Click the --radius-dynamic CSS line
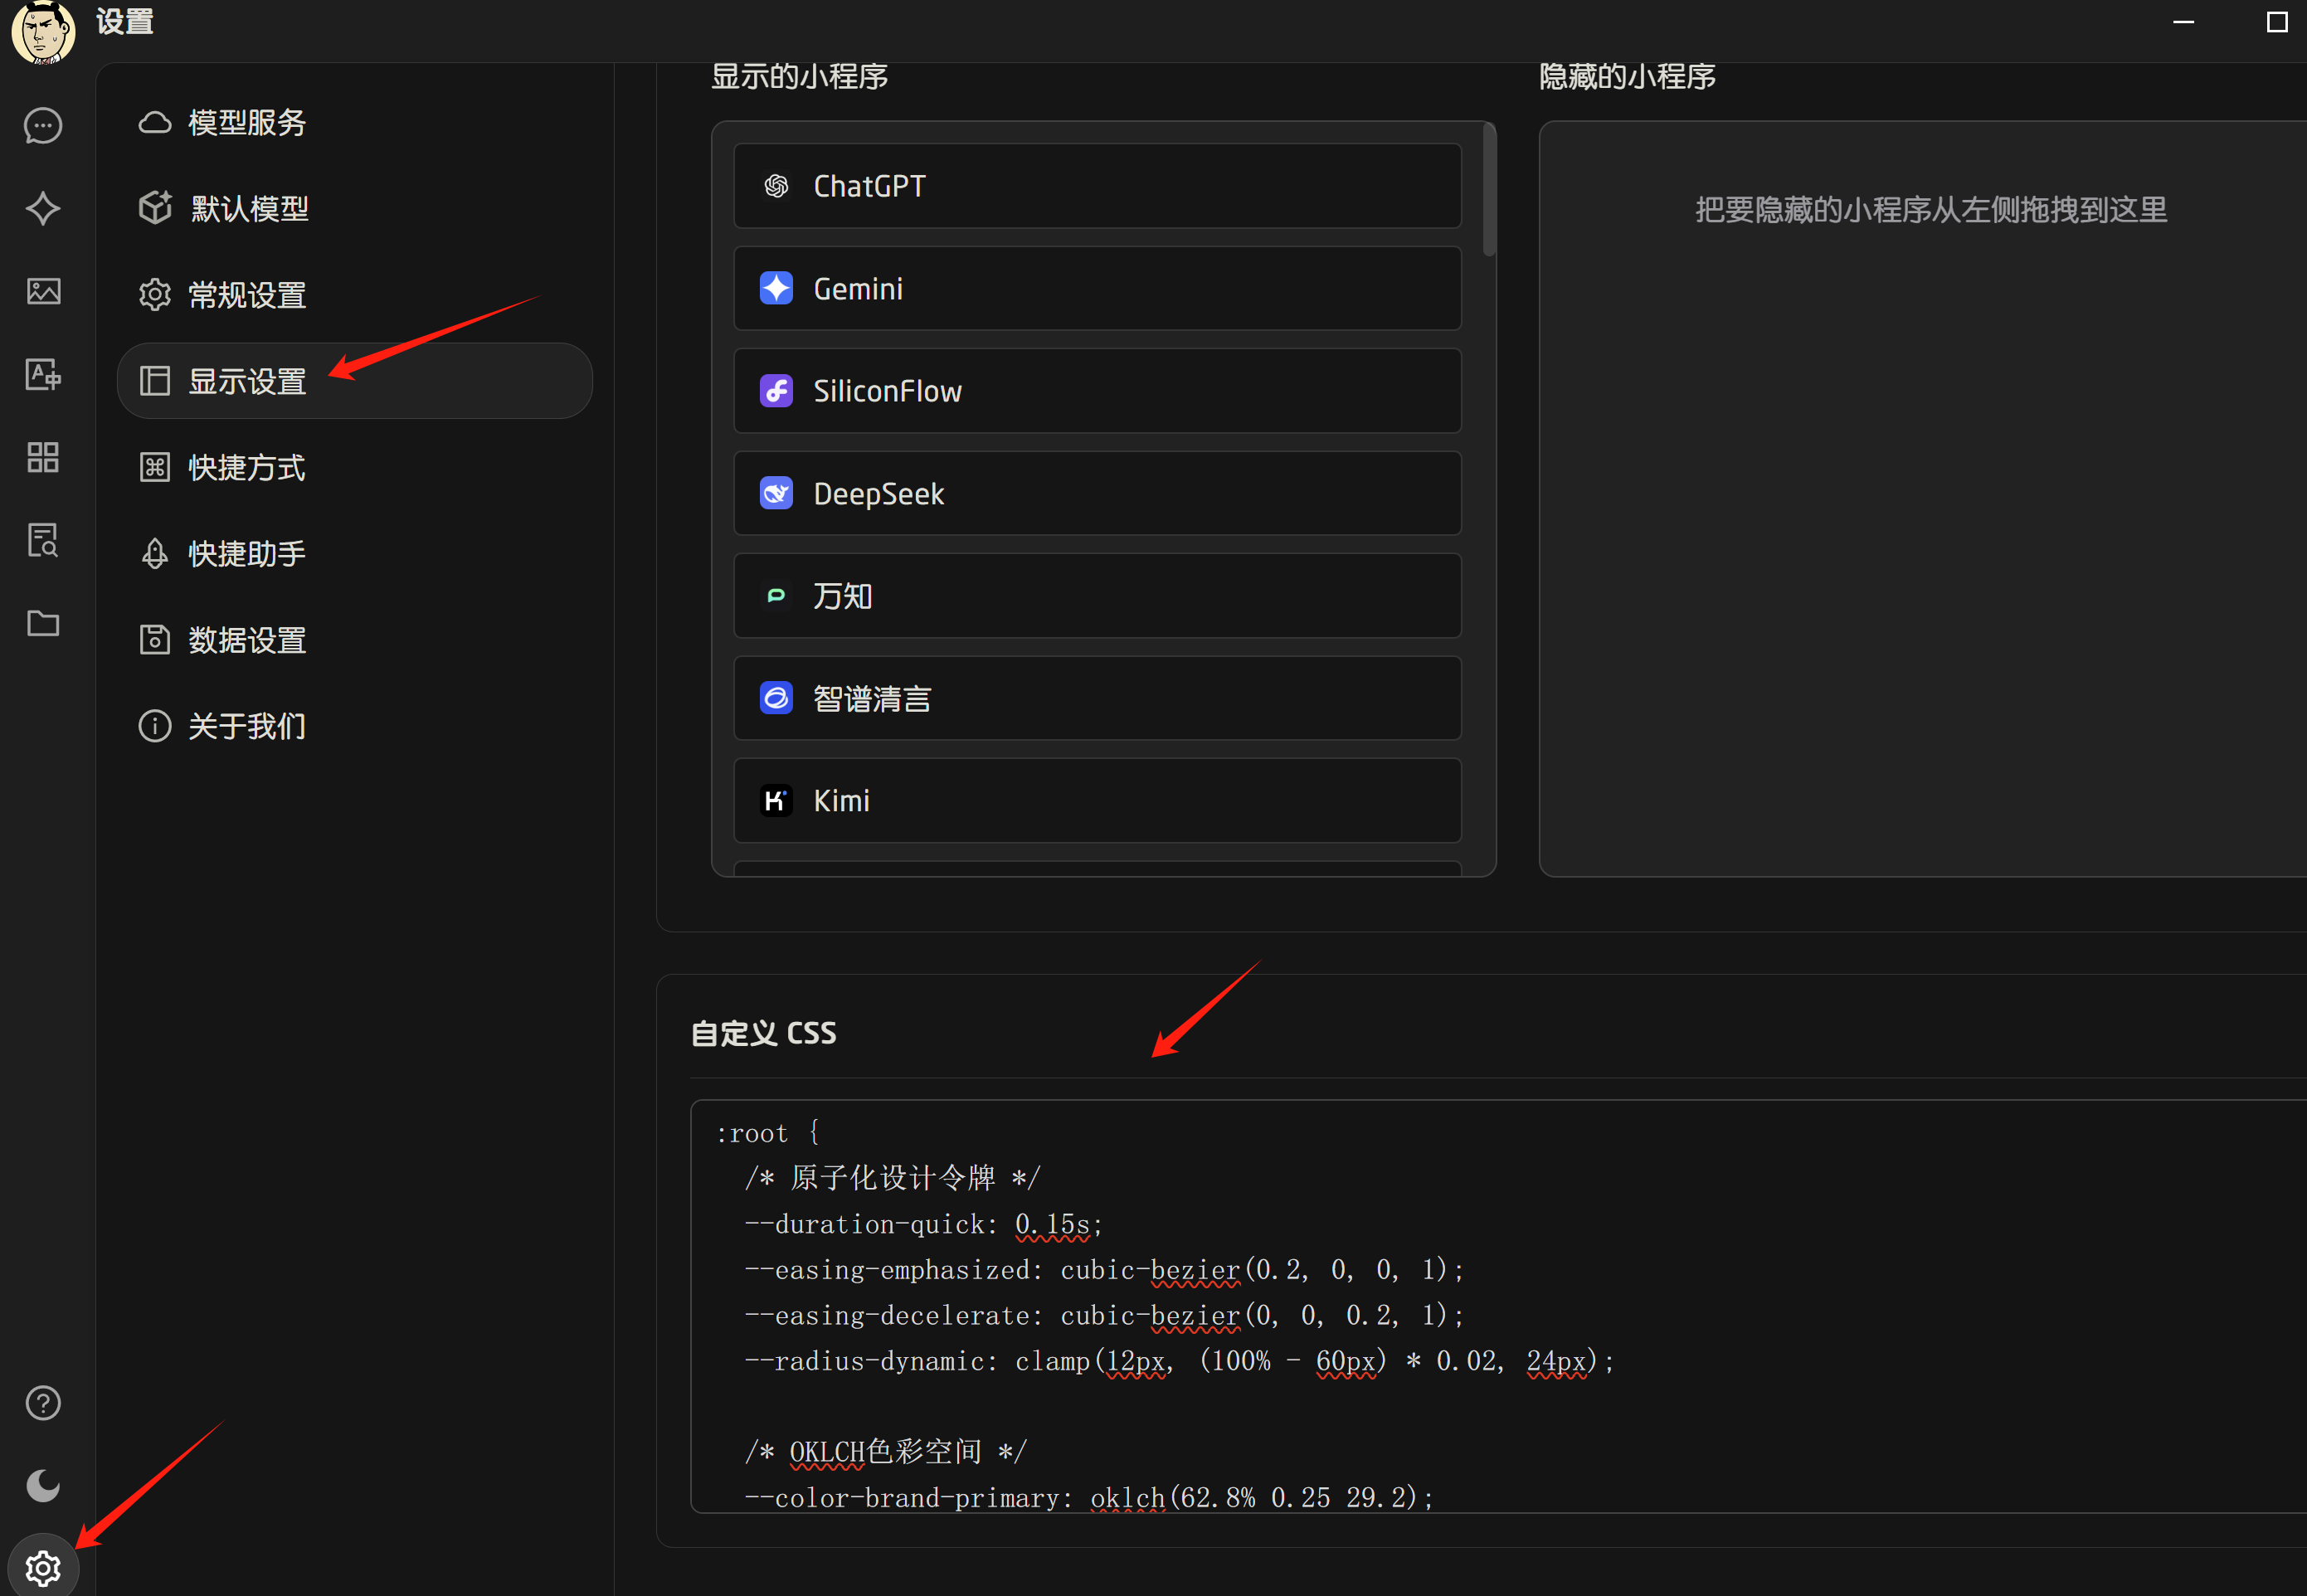Image resolution: width=2307 pixels, height=1596 pixels. coord(1179,1361)
